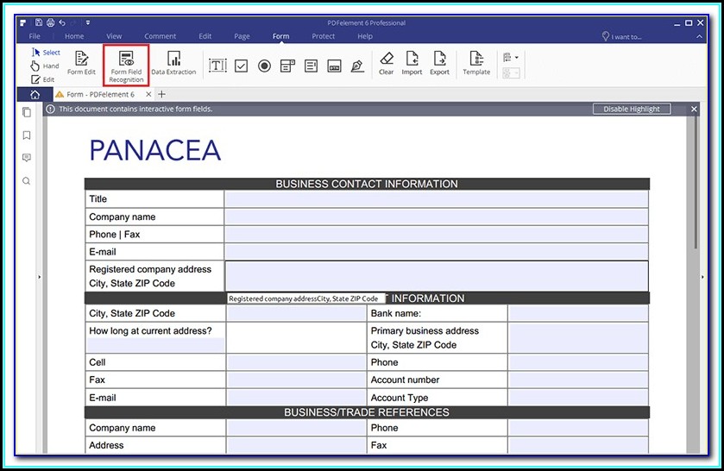The image size is (724, 471).
Task: Open a new tab with plus button
Action: coord(161,94)
